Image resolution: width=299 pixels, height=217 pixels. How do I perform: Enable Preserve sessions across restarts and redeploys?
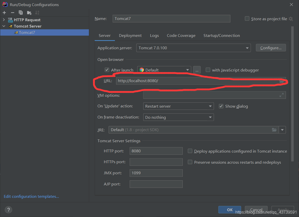click(x=190, y=162)
